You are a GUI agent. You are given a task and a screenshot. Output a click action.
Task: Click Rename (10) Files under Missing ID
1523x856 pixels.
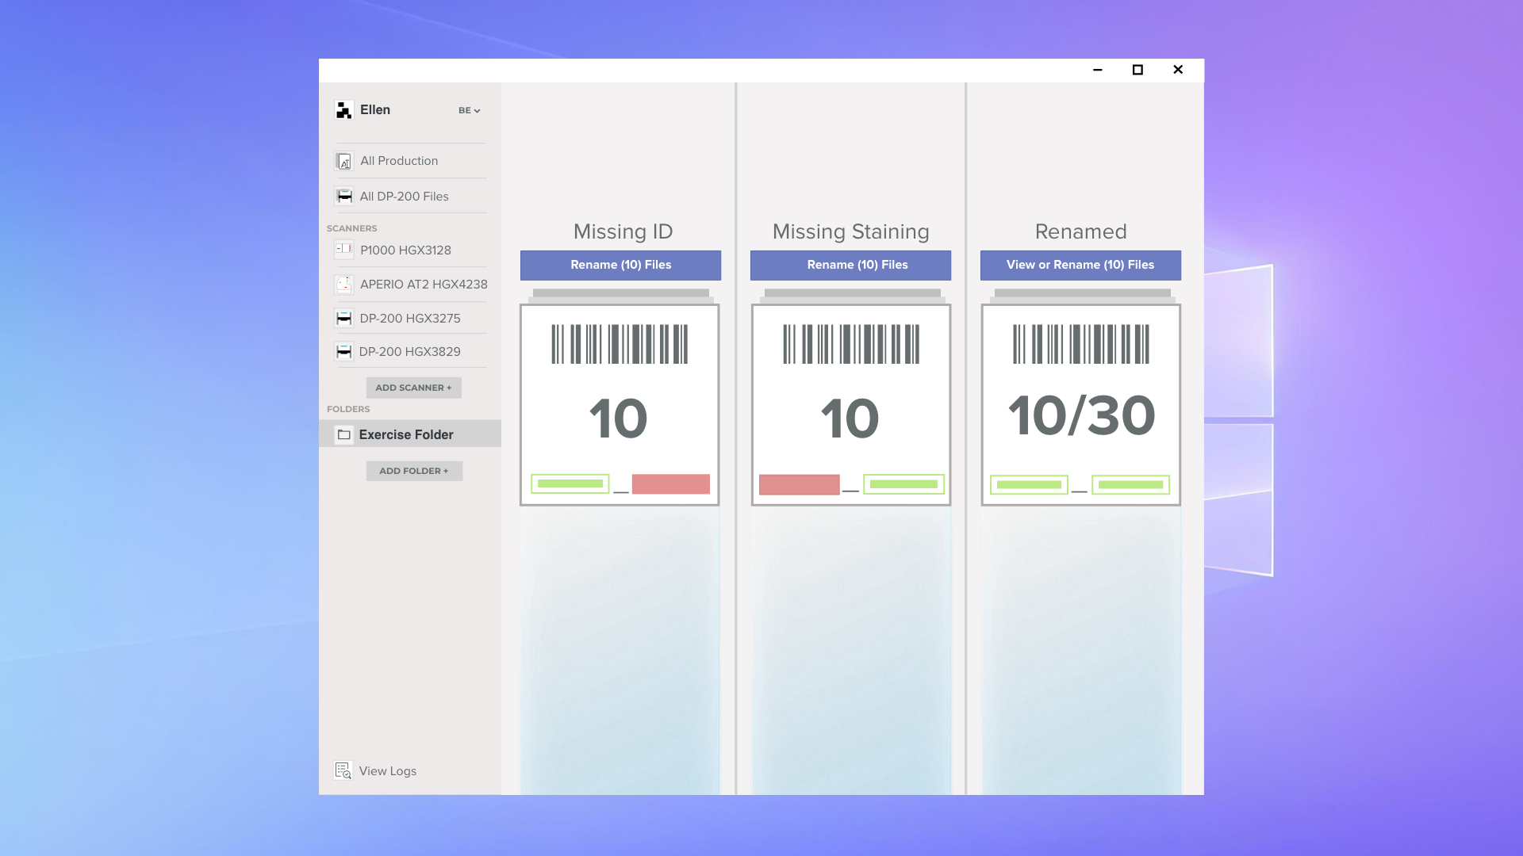[620, 265]
